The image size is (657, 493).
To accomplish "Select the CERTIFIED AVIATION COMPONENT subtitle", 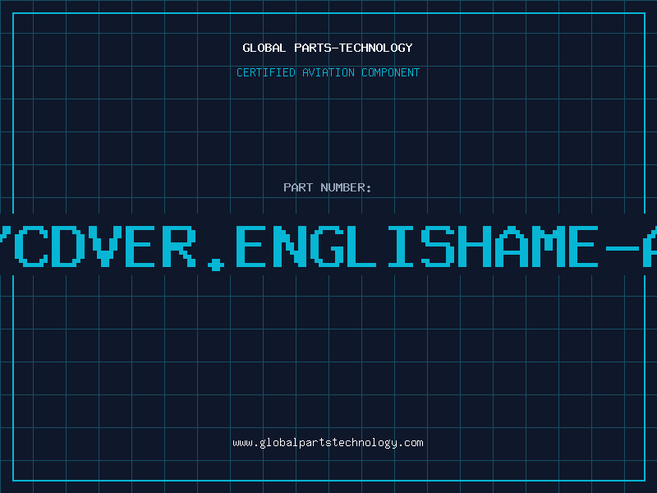I will (x=328, y=72).
